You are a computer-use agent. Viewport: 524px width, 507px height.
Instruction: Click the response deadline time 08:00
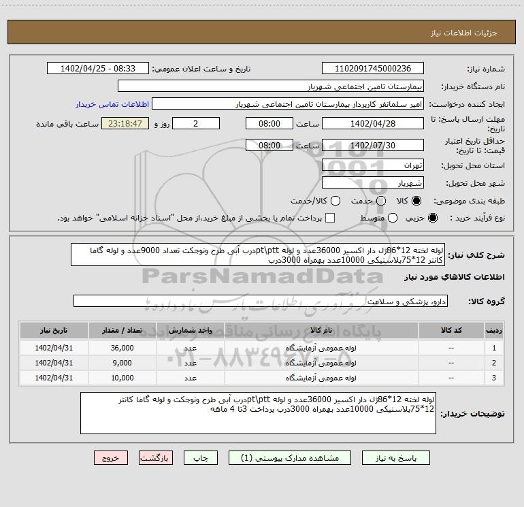click(x=269, y=123)
